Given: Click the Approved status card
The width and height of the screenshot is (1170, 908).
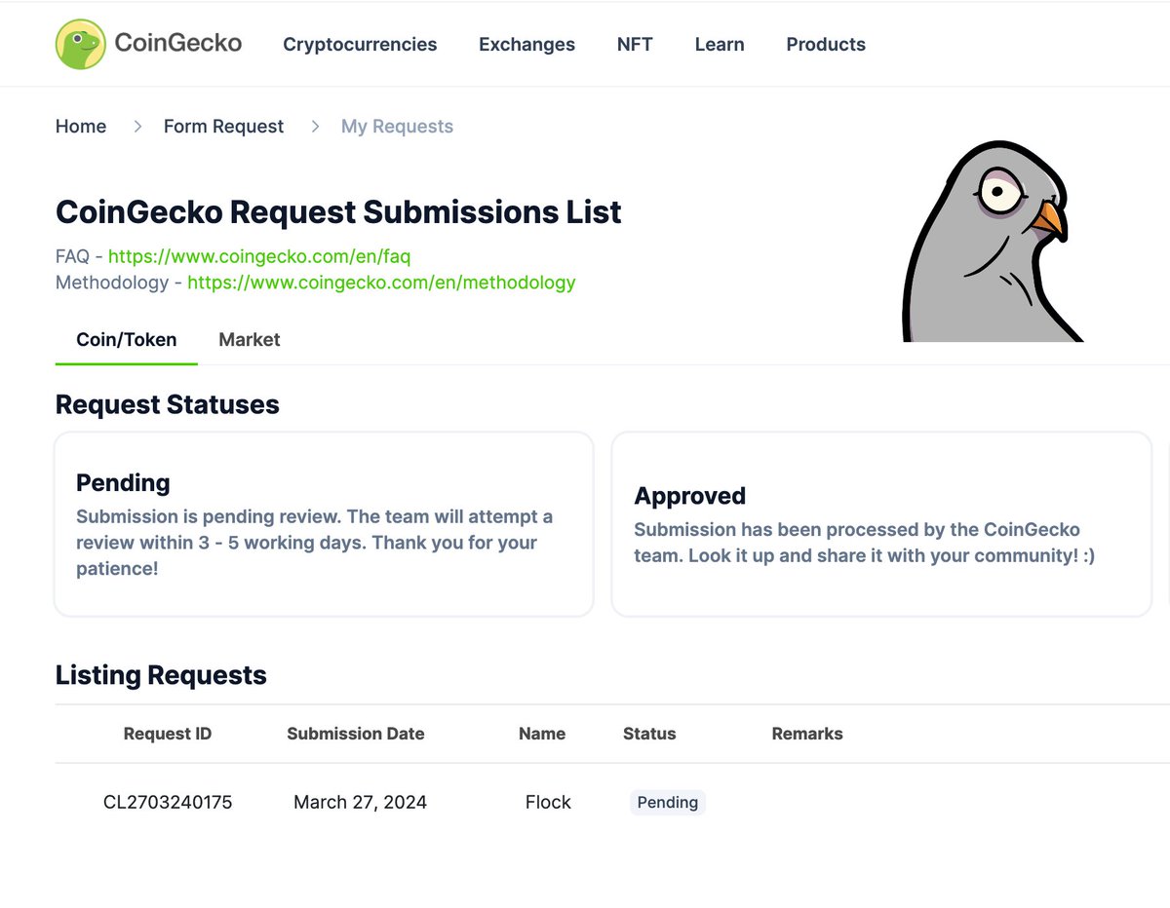Looking at the screenshot, I should (881, 524).
